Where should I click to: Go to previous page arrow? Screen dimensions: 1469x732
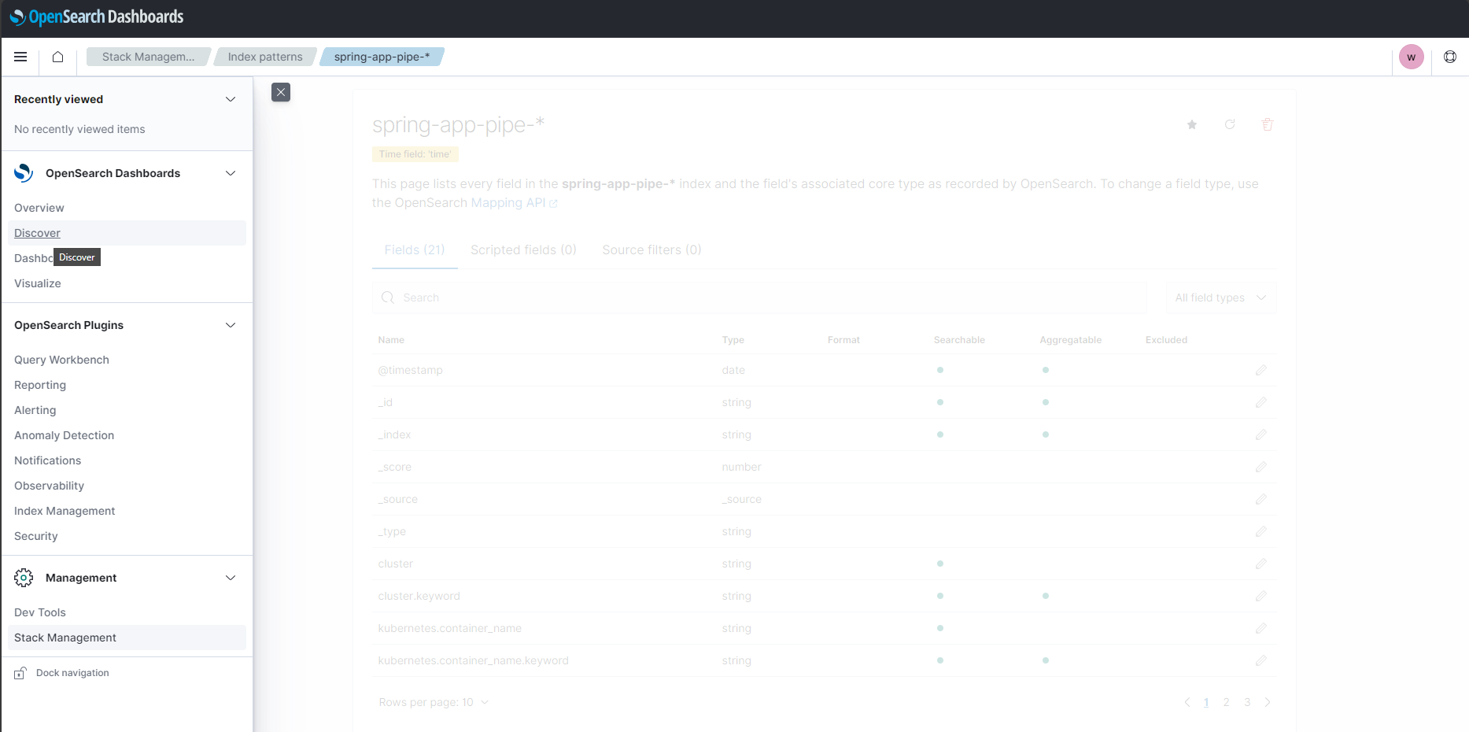point(1187,702)
